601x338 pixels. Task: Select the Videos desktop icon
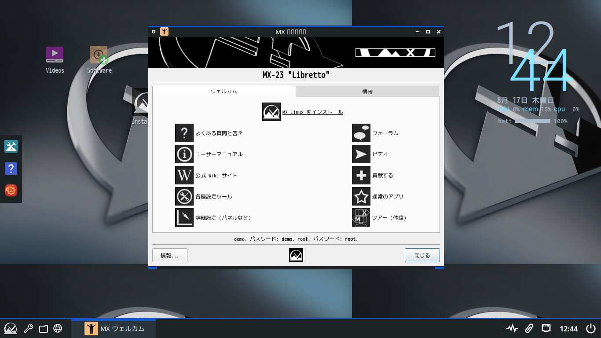click(x=55, y=60)
